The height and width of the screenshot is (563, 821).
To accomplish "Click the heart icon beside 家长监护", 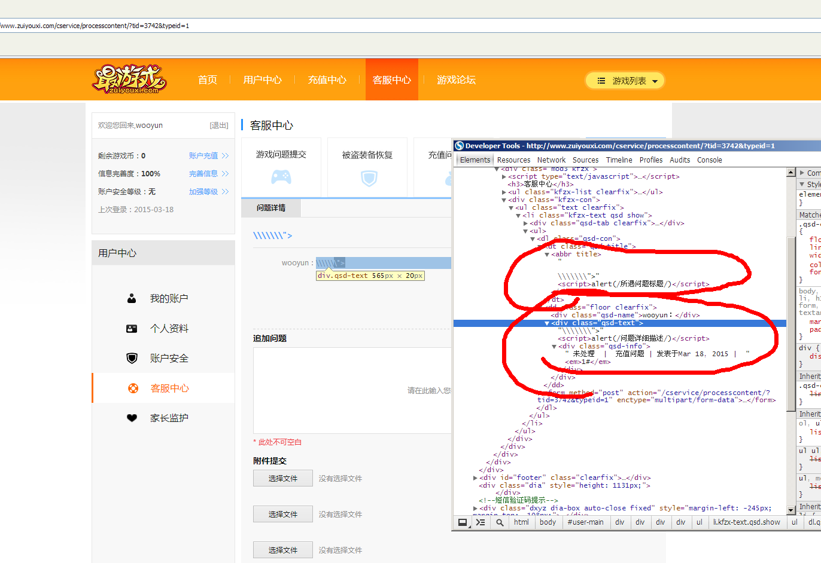I will 132,418.
